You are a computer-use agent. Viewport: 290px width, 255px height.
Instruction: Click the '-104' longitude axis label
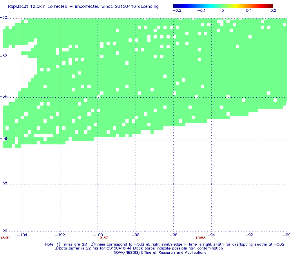pos(22,235)
